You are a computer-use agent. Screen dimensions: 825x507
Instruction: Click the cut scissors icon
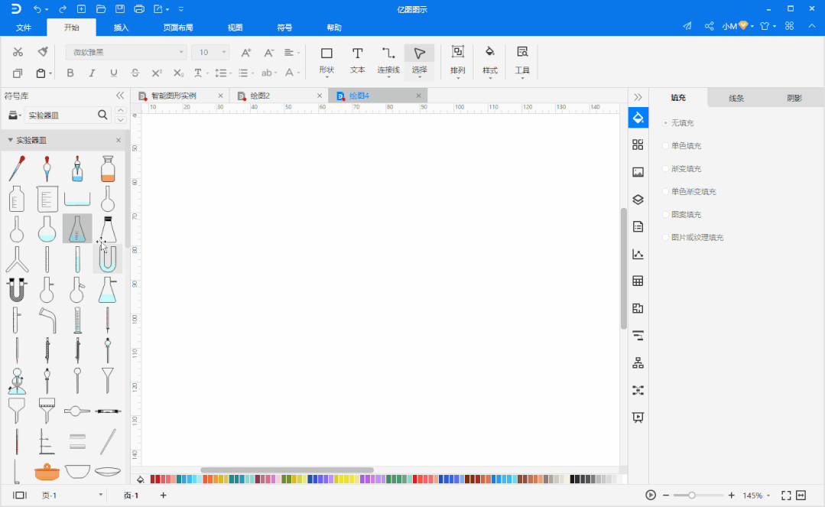coord(18,51)
